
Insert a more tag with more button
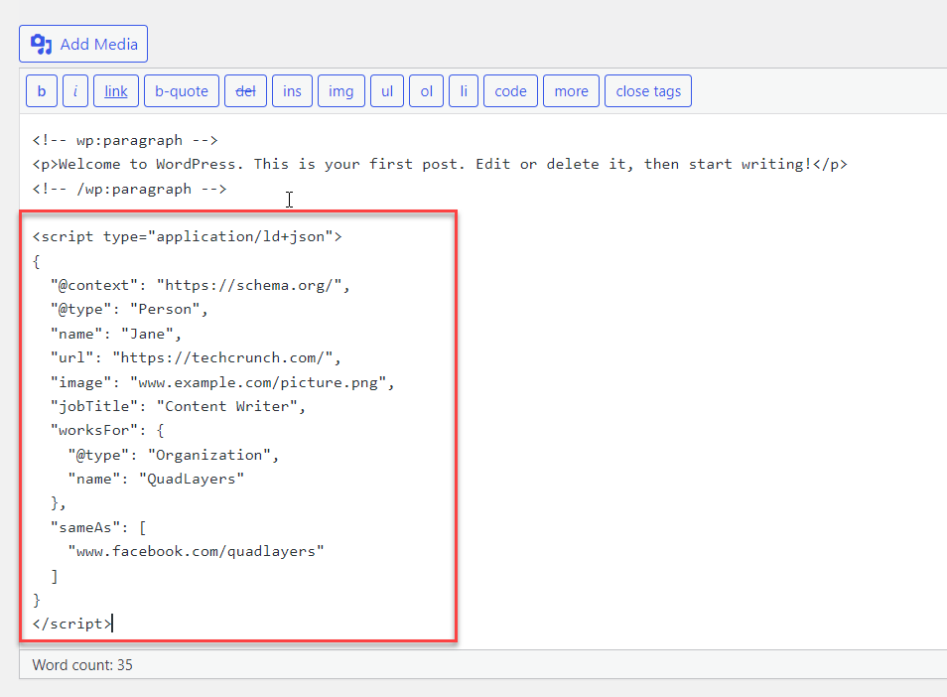coord(572,91)
